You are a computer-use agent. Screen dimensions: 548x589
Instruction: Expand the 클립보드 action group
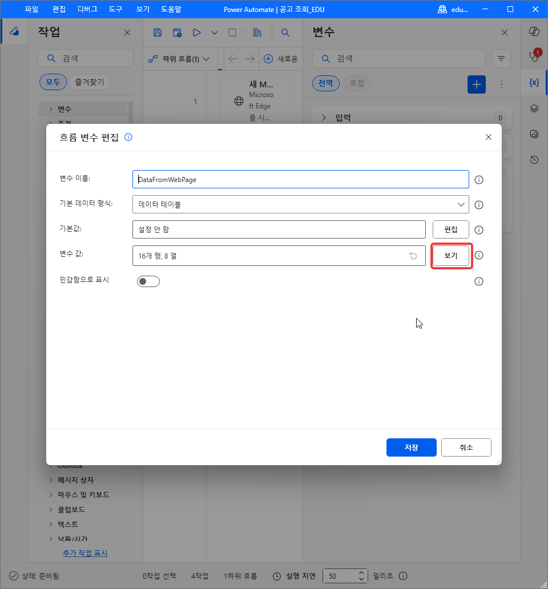pos(51,510)
